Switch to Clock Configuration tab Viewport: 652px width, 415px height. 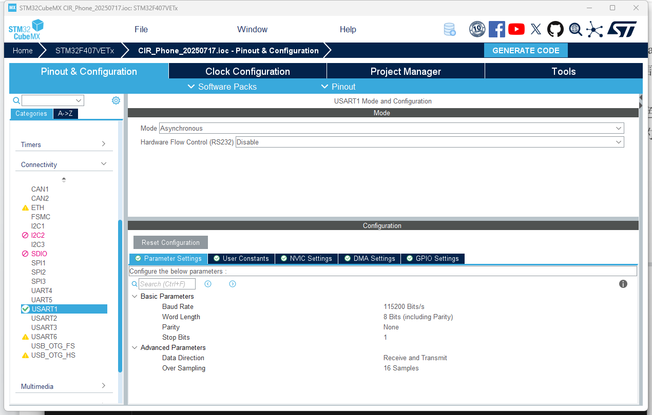248,71
